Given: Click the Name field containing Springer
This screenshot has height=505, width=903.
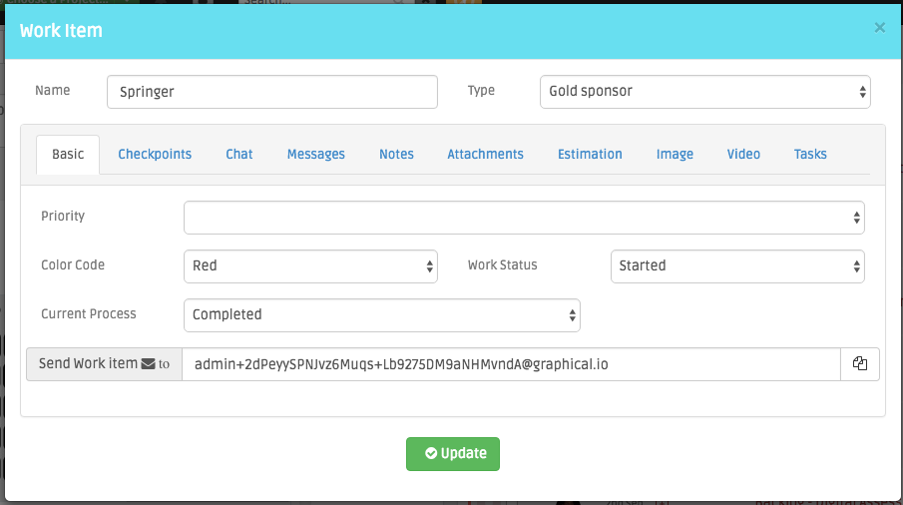Looking at the screenshot, I should point(271,92).
